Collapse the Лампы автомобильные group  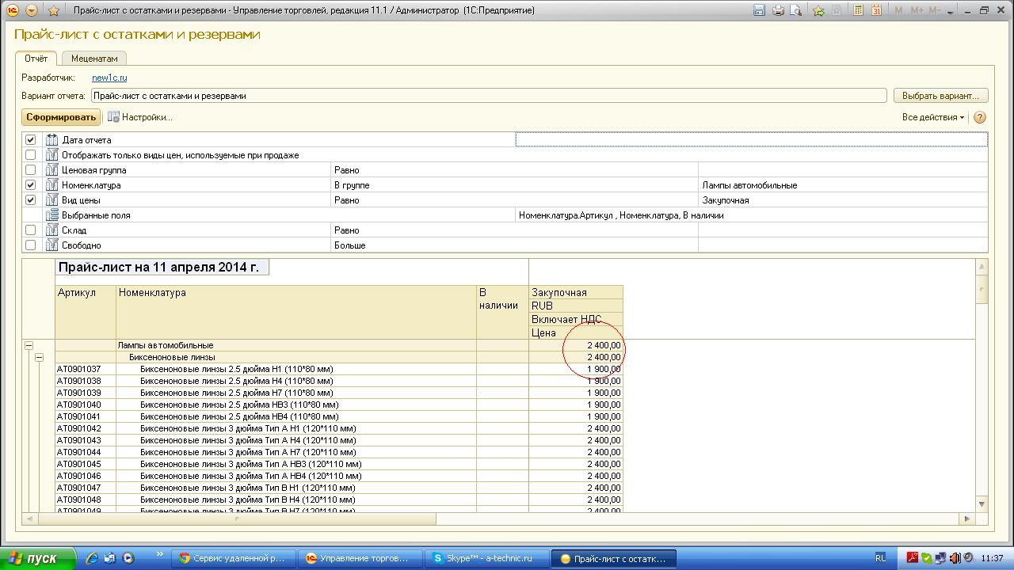point(29,345)
